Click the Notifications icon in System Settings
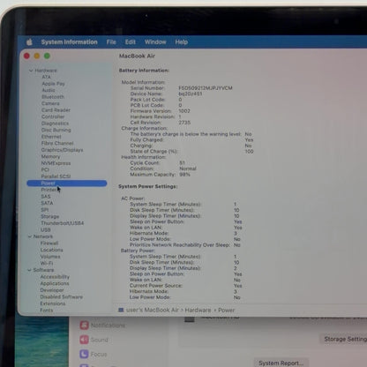The width and height of the screenshot is (367, 367). [84, 326]
